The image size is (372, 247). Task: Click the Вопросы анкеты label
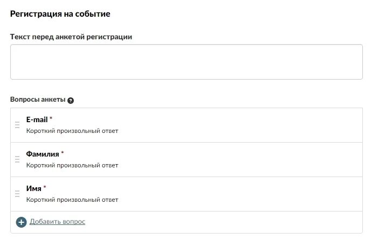(38, 100)
